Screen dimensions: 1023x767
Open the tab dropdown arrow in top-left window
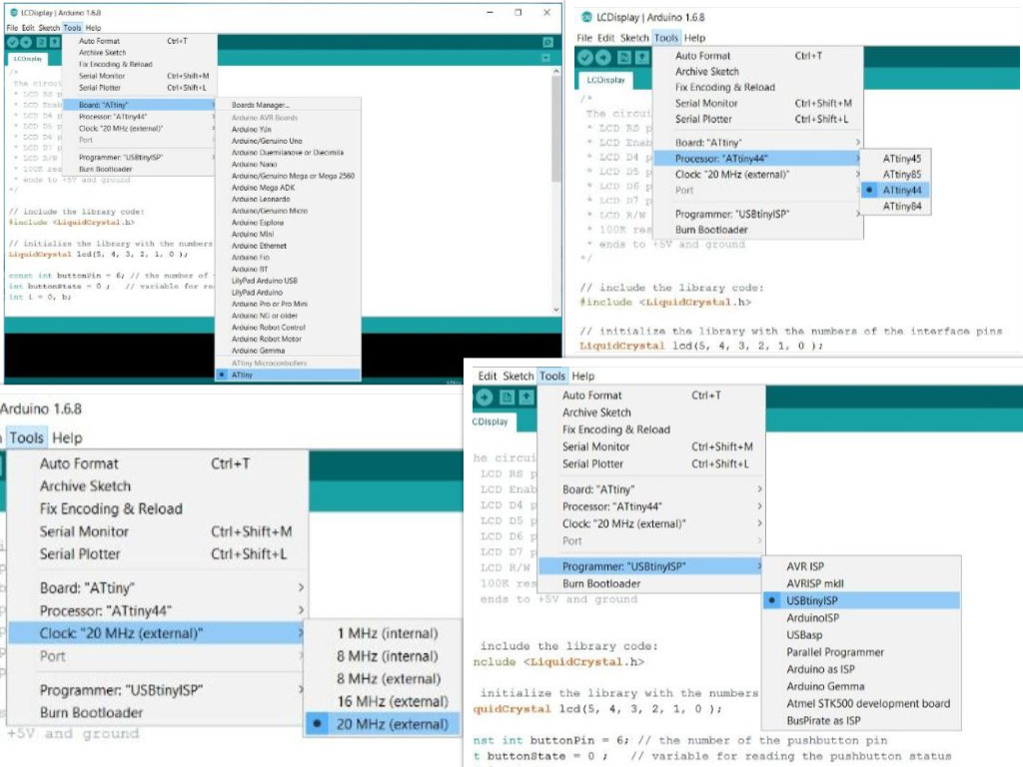546,58
